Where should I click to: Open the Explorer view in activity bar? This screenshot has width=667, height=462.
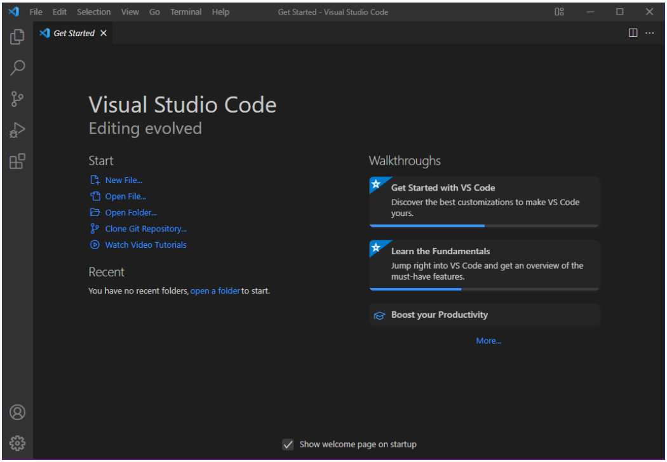click(17, 37)
